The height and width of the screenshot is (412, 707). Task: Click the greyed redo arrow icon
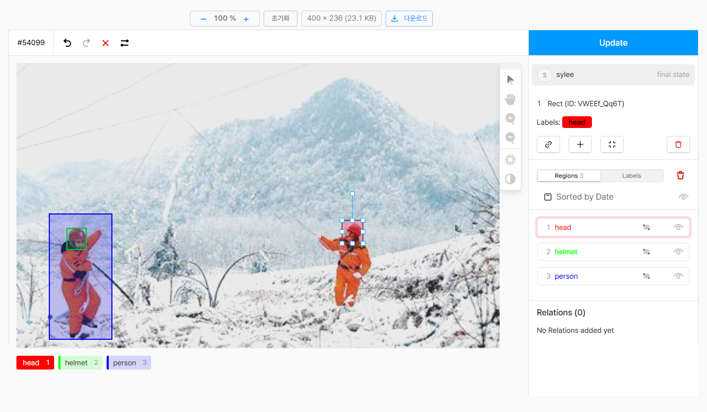pos(86,43)
